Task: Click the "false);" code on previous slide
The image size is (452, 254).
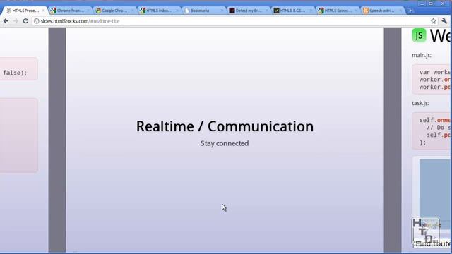Action: (15, 73)
